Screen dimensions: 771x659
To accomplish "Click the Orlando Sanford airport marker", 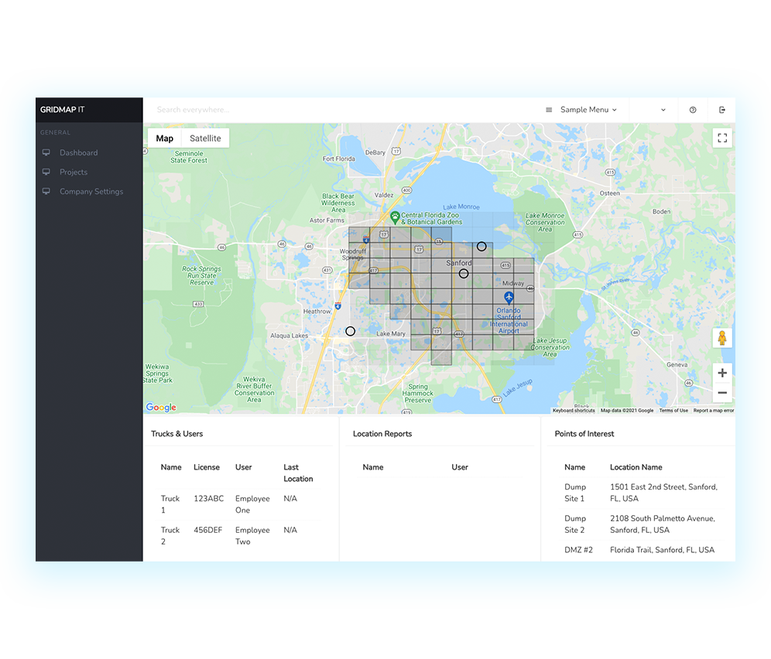I will (509, 298).
